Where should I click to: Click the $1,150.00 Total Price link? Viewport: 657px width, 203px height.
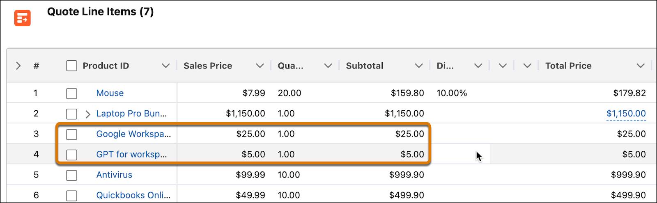626,114
